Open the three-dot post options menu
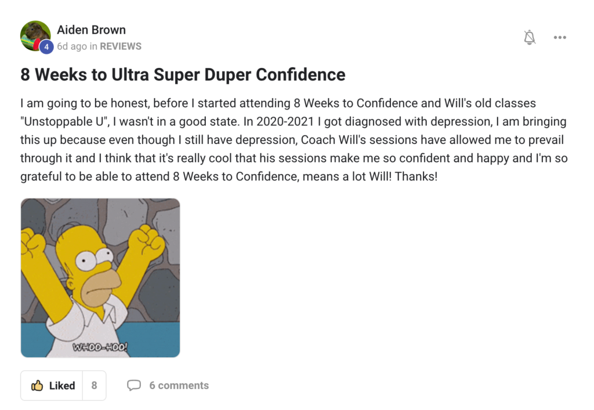Screen dimensions: 594x410 pos(560,37)
